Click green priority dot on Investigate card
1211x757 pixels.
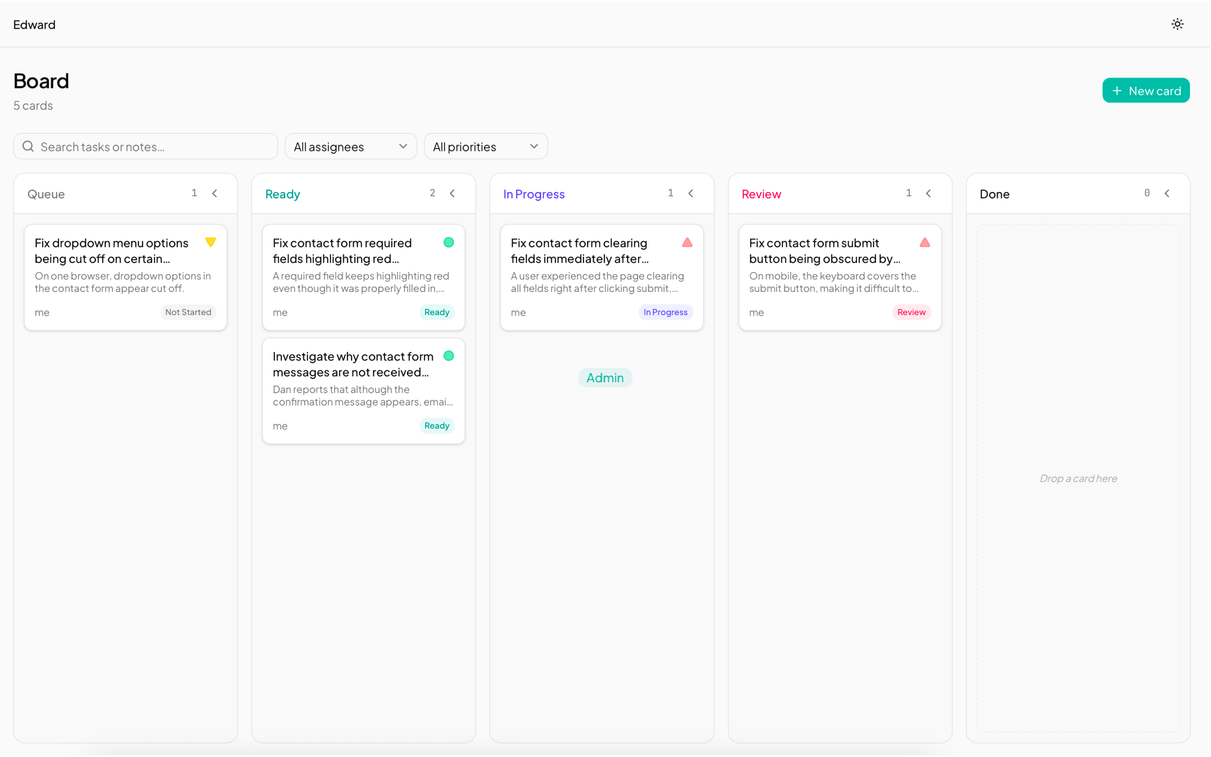(448, 356)
